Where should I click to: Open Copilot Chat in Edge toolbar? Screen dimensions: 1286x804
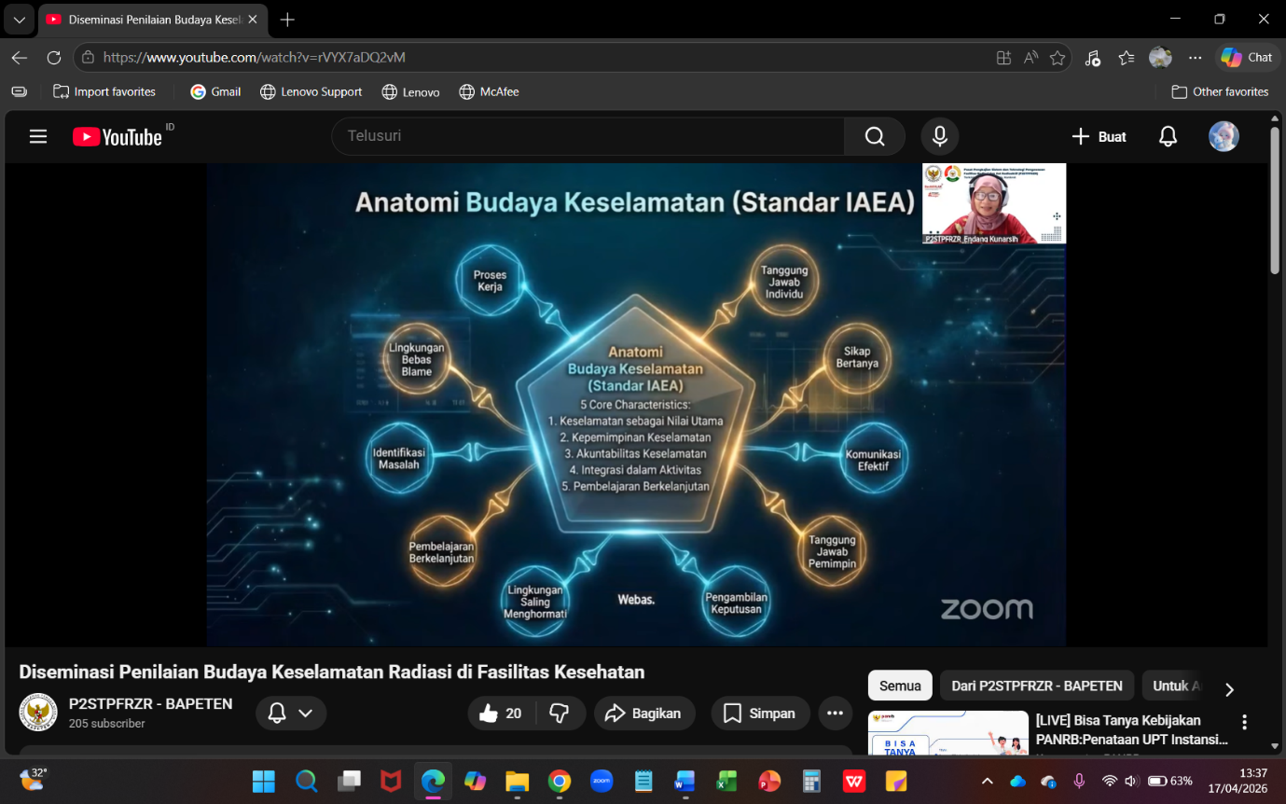coord(1247,57)
